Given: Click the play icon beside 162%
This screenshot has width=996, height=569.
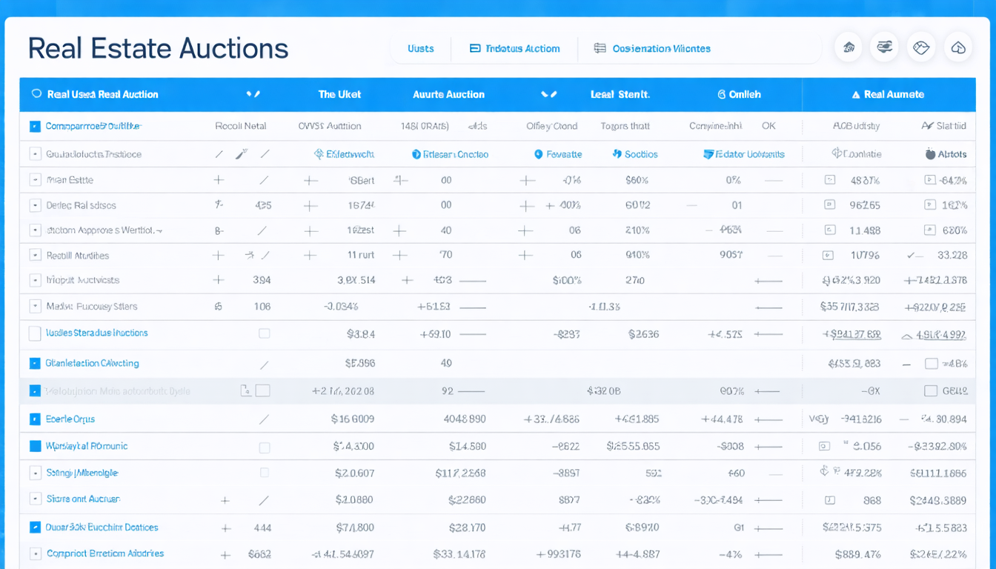Looking at the screenshot, I should pyautogui.click(x=929, y=204).
